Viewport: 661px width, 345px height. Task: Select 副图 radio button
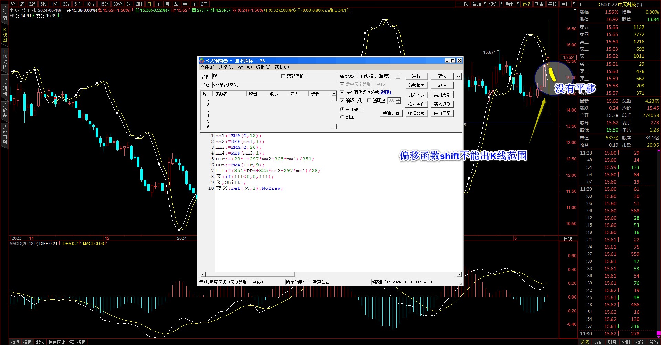click(342, 117)
